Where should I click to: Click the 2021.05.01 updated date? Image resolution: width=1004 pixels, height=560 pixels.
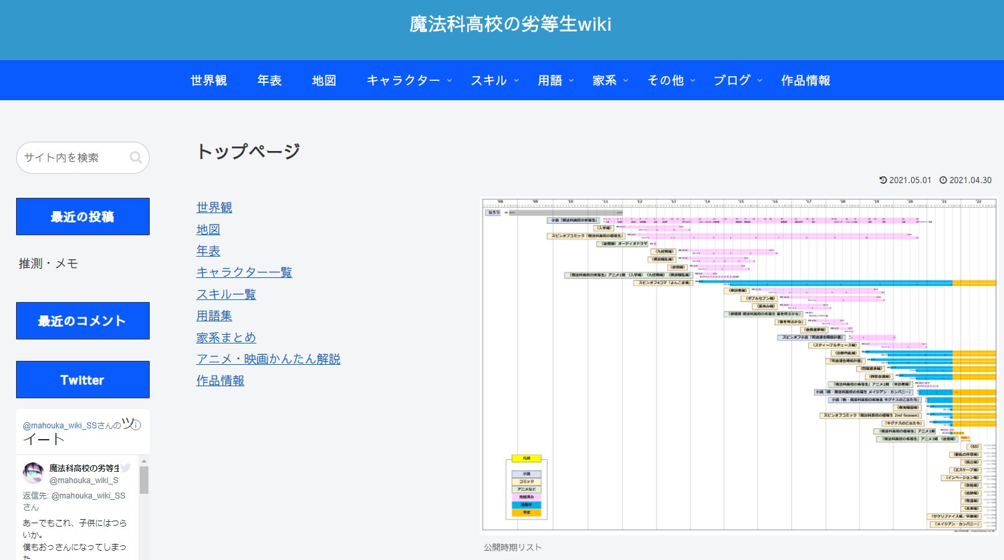(910, 180)
